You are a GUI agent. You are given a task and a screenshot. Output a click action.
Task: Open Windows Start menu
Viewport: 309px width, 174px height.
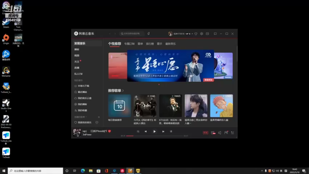(4, 171)
